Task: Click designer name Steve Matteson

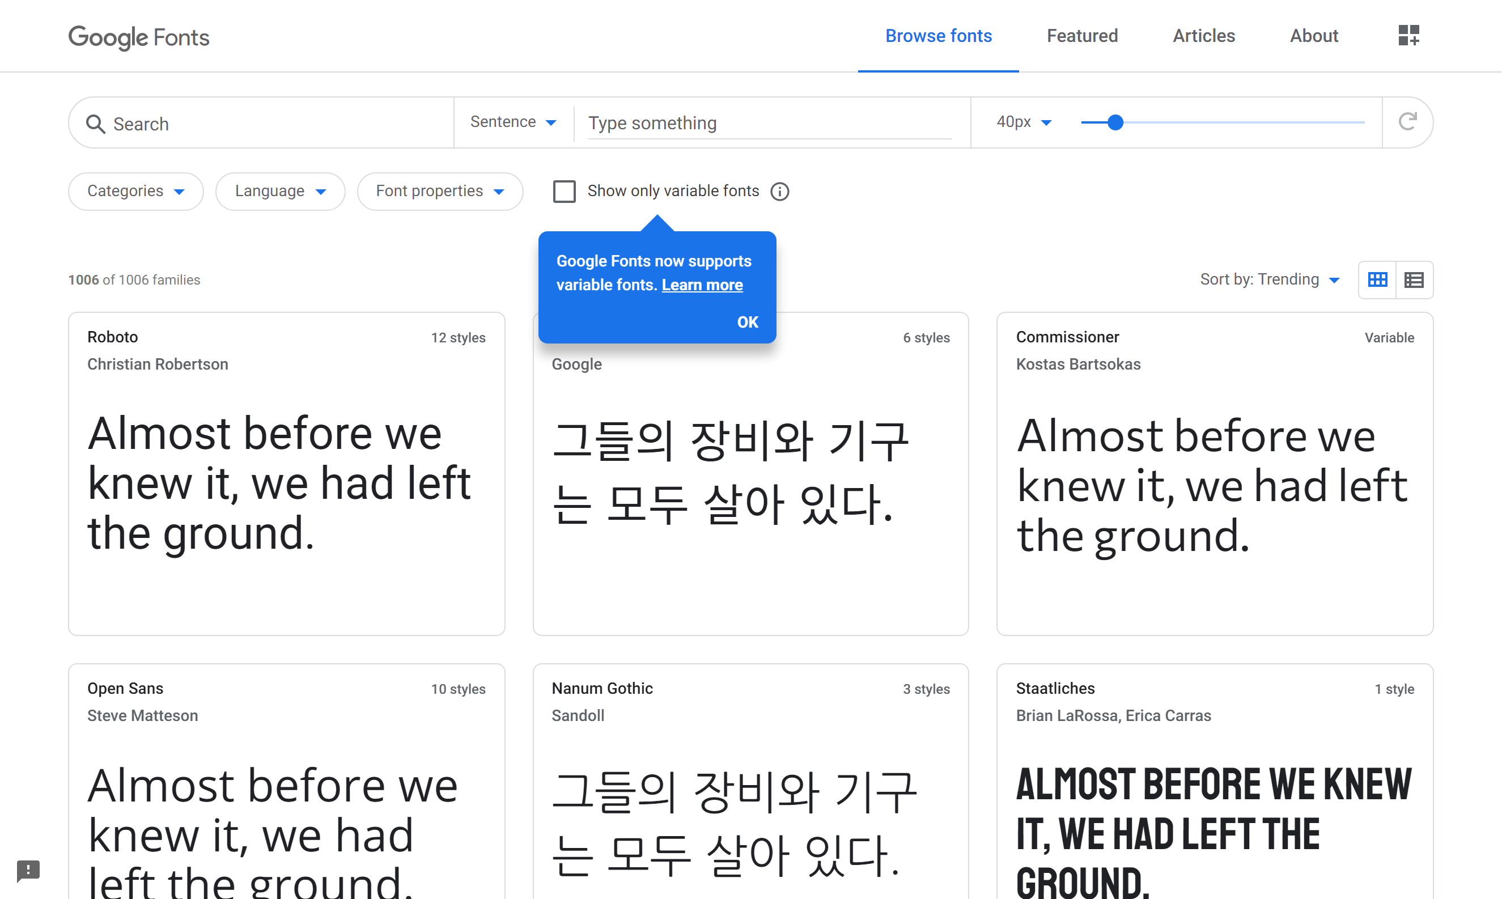Action: (x=142, y=715)
